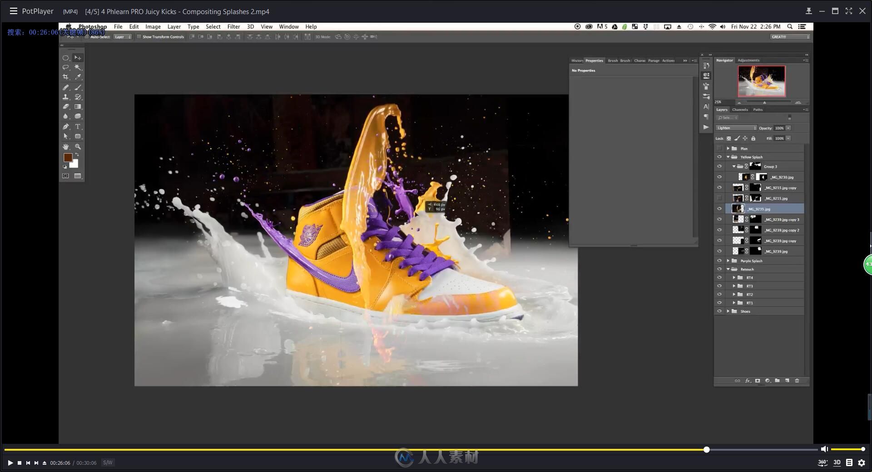872x472 pixels.
Task: Expand the Purple Splash group
Action: (728, 261)
